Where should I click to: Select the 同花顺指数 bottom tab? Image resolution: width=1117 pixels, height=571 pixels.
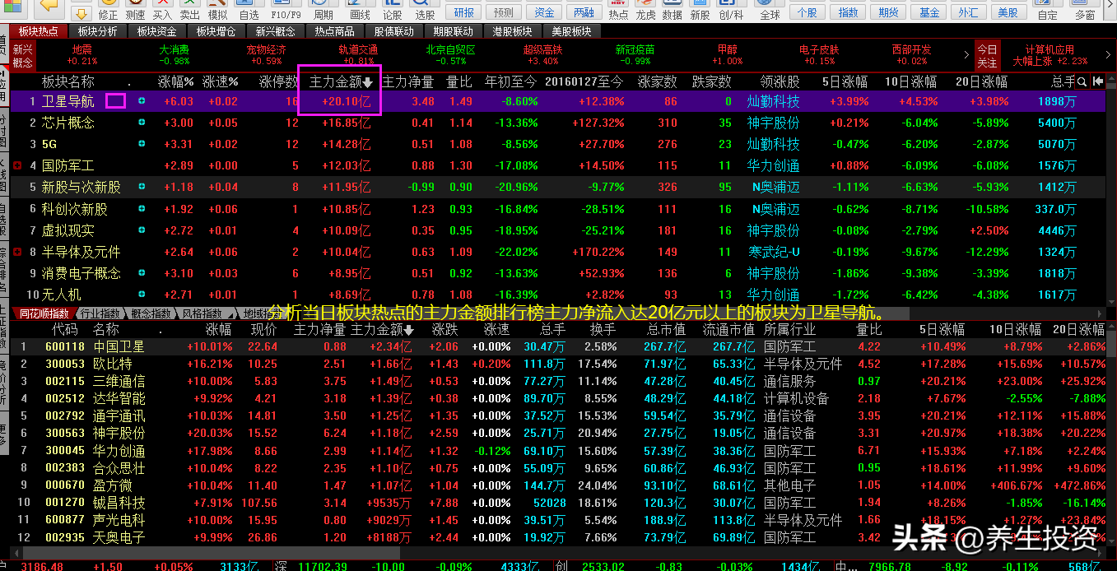[x=44, y=313]
